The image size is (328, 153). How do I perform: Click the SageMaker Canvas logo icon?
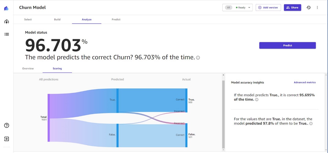(x=6, y=8)
